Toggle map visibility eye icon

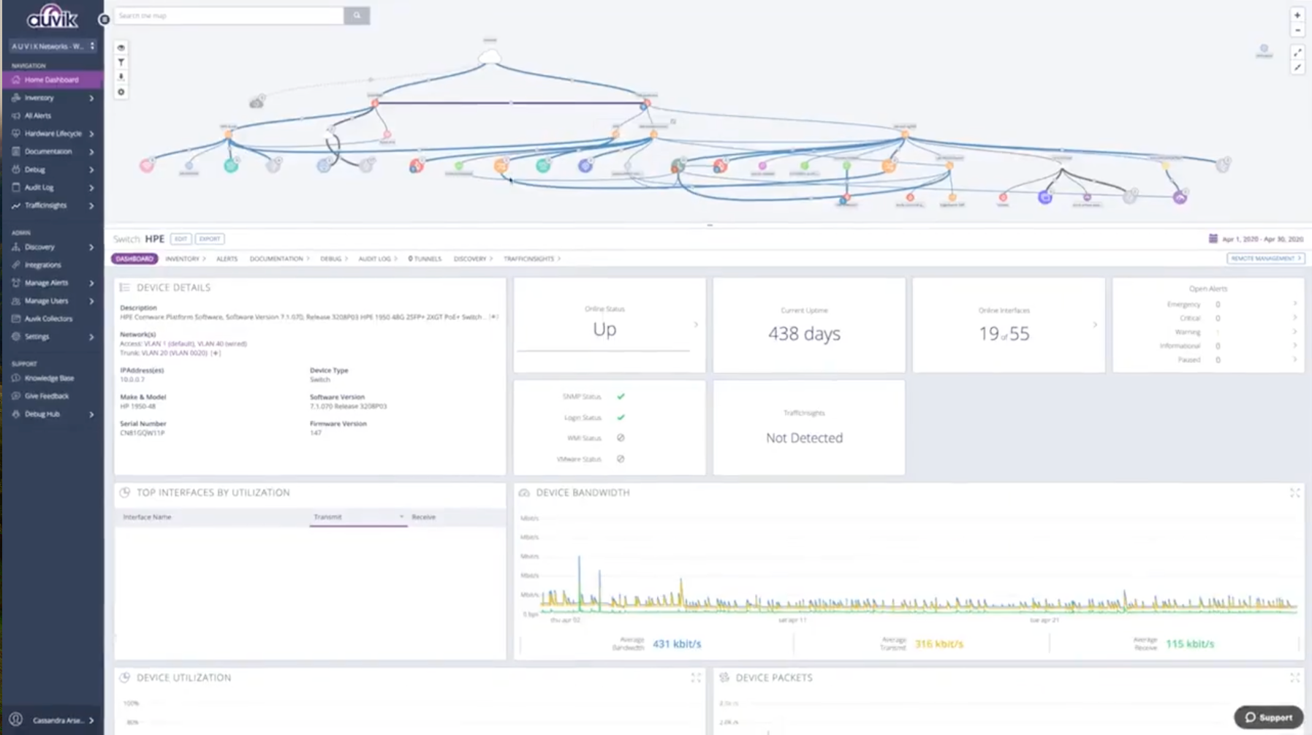[x=121, y=47]
